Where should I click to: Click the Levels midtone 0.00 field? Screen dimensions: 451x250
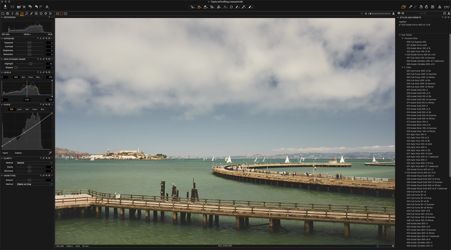click(x=27, y=100)
